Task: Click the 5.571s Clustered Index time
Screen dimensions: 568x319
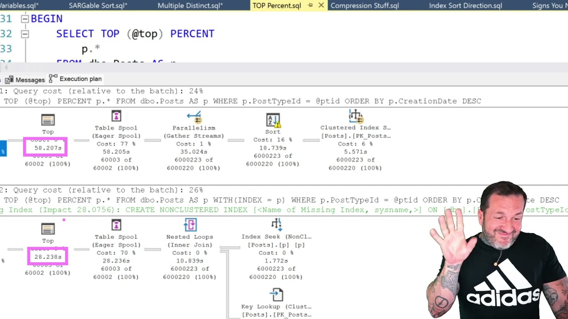Action: coord(355,152)
